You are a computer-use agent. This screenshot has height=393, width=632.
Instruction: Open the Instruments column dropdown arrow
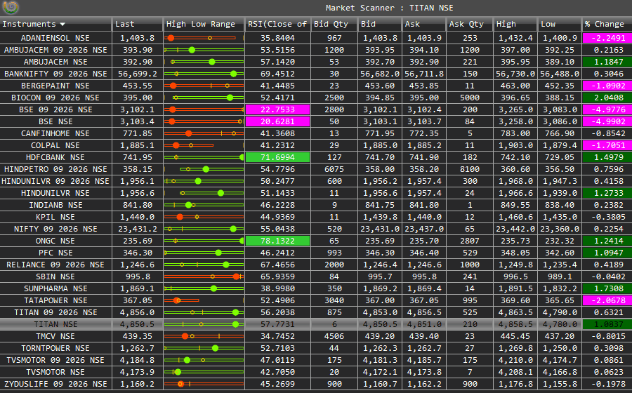coord(62,24)
